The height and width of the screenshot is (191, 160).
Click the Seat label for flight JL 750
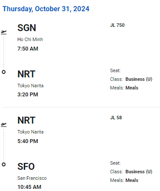point(115,70)
